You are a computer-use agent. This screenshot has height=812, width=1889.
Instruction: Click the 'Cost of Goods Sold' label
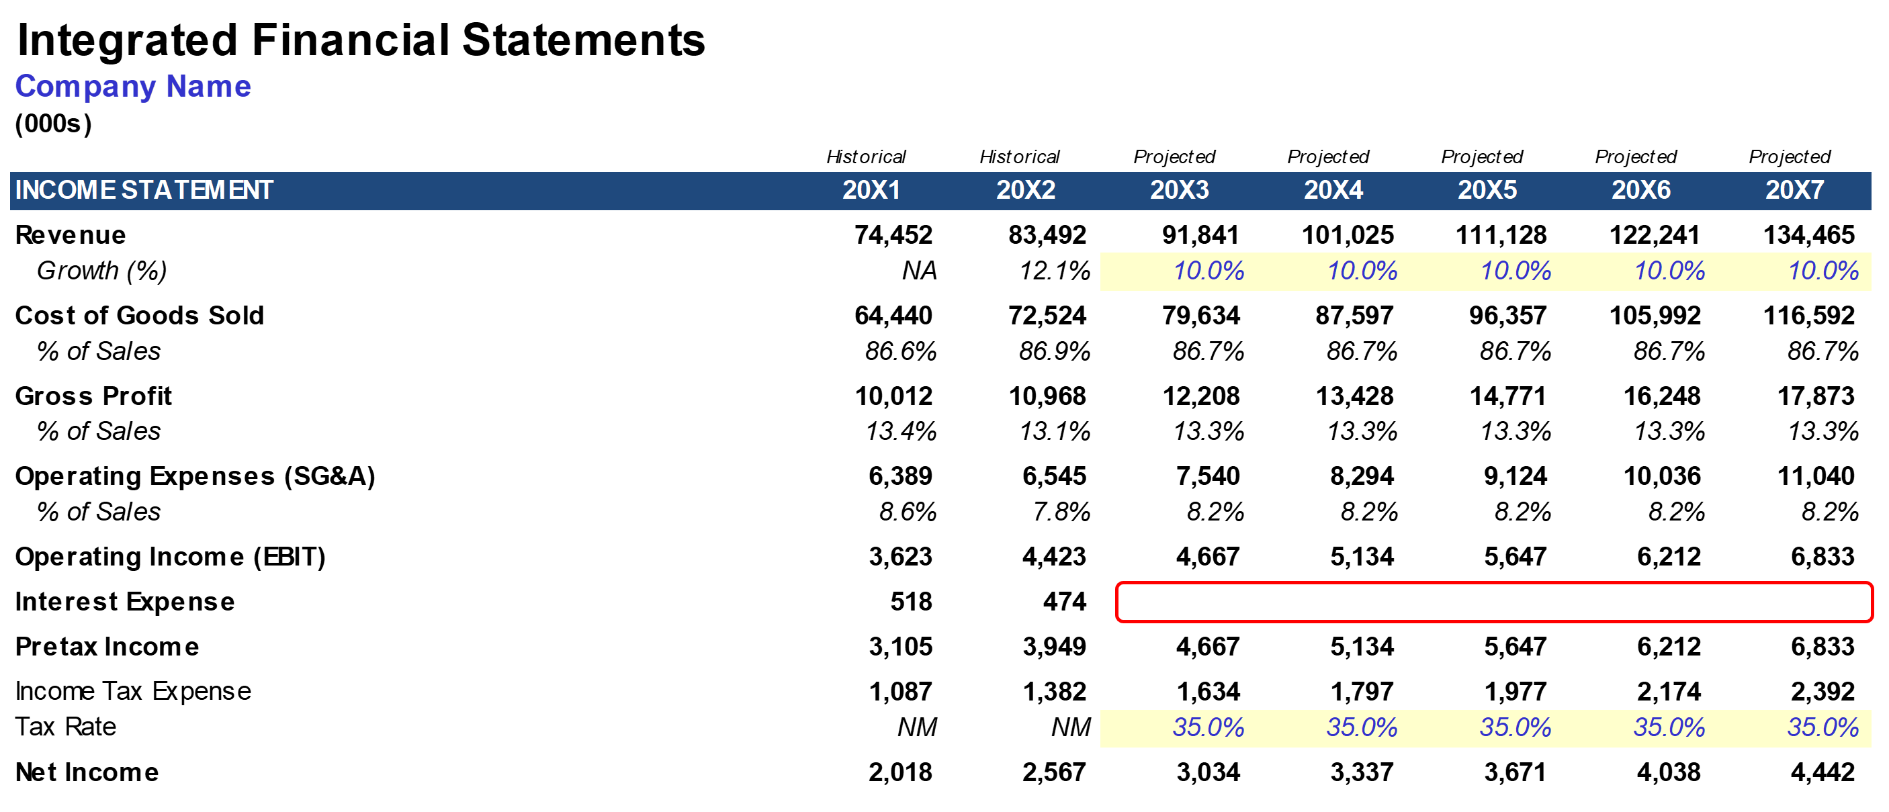point(139,316)
